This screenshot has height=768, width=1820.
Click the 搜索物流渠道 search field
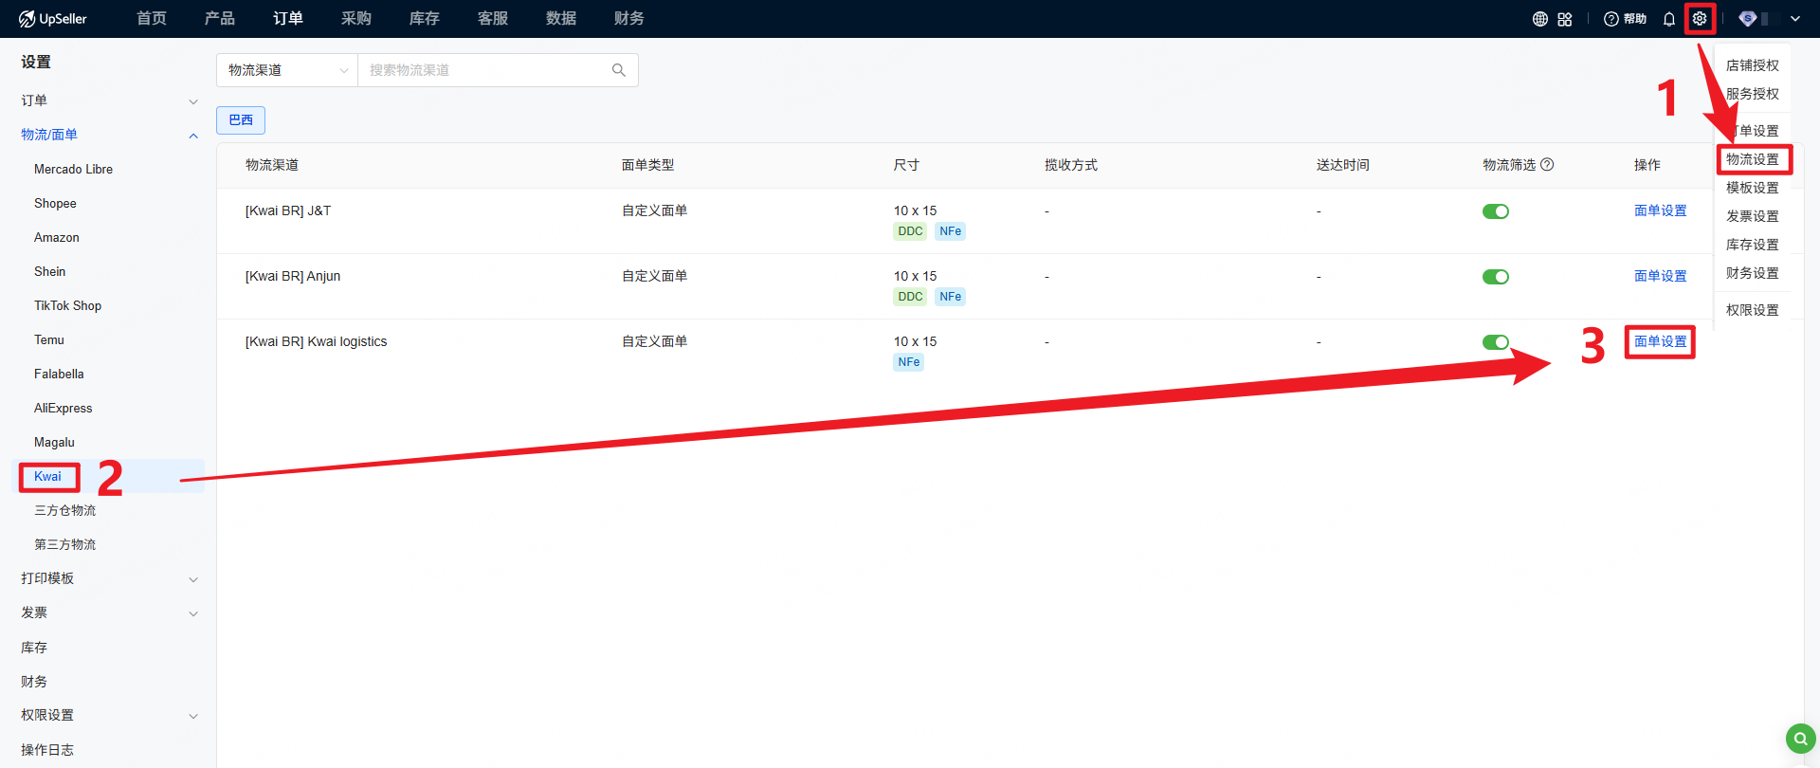pyautogui.click(x=483, y=70)
